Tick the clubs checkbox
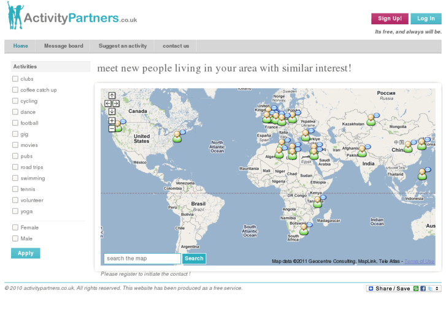 [x=15, y=78]
